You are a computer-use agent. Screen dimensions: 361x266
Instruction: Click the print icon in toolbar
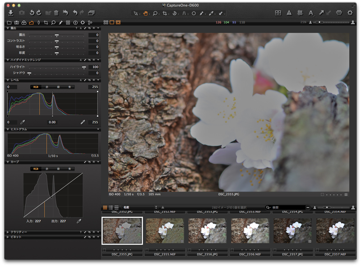click(339, 13)
